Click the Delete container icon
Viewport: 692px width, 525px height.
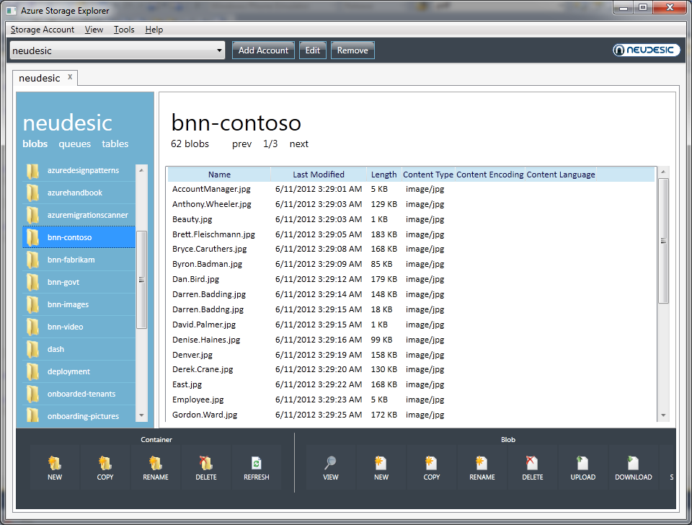(206, 464)
